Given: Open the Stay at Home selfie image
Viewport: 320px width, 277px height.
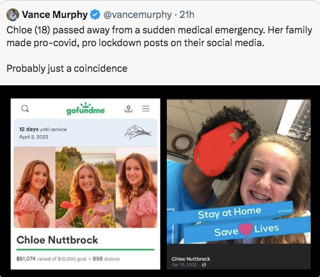Looking at the screenshot, I should [239, 171].
